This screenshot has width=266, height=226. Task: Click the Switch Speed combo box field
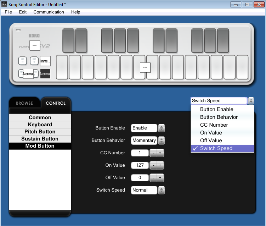pos(219,101)
